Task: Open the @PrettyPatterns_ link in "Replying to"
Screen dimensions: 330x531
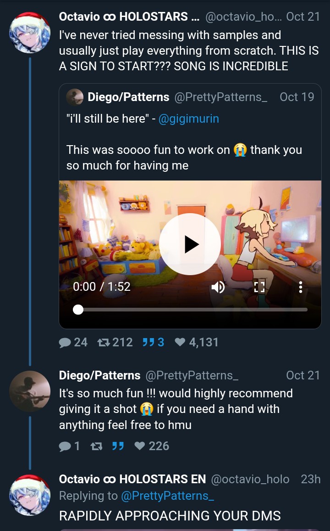Action: (x=167, y=496)
